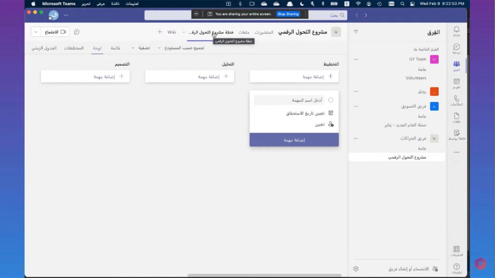
Task: Open manage teams settings gear
Action: 356,269
